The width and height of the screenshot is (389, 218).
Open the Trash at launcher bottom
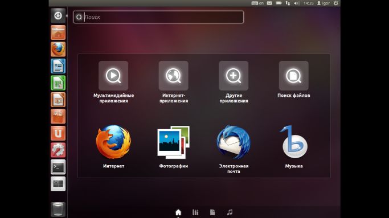(58, 209)
